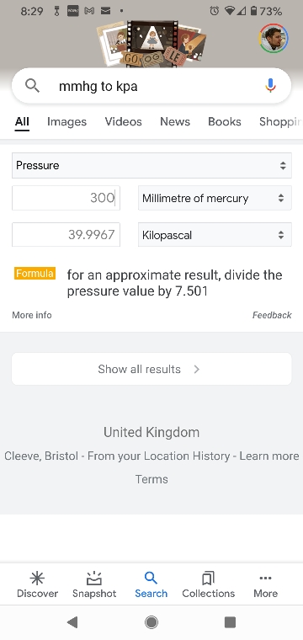Open the More menu in bottom navigation
This screenshot has width=303, height=640.
265,584
